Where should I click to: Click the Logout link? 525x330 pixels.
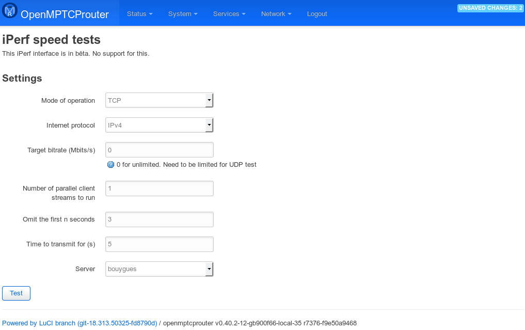317,14
